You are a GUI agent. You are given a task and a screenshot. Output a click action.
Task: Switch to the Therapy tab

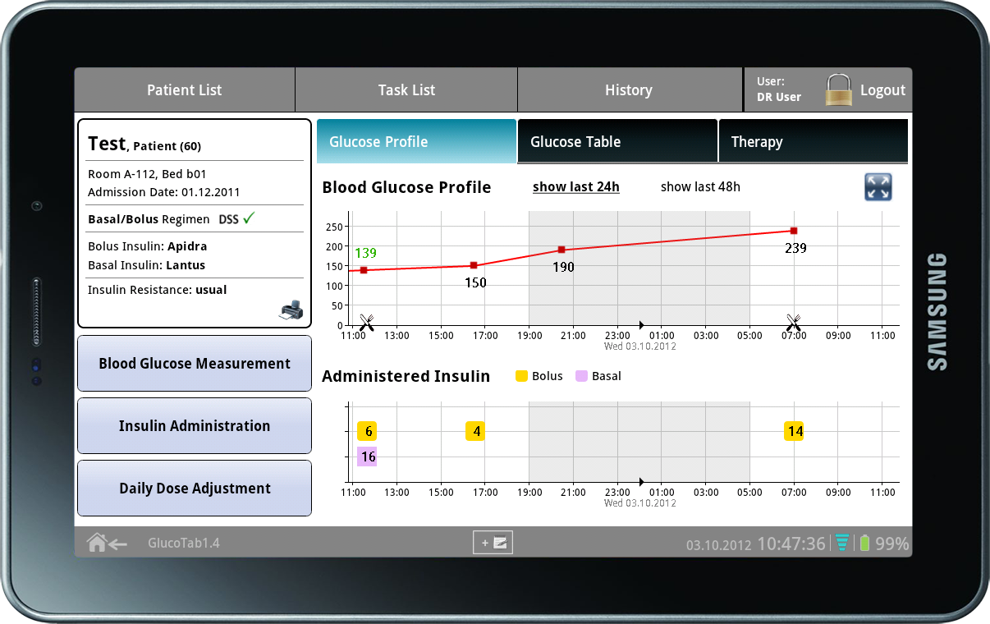click(814, 141)
